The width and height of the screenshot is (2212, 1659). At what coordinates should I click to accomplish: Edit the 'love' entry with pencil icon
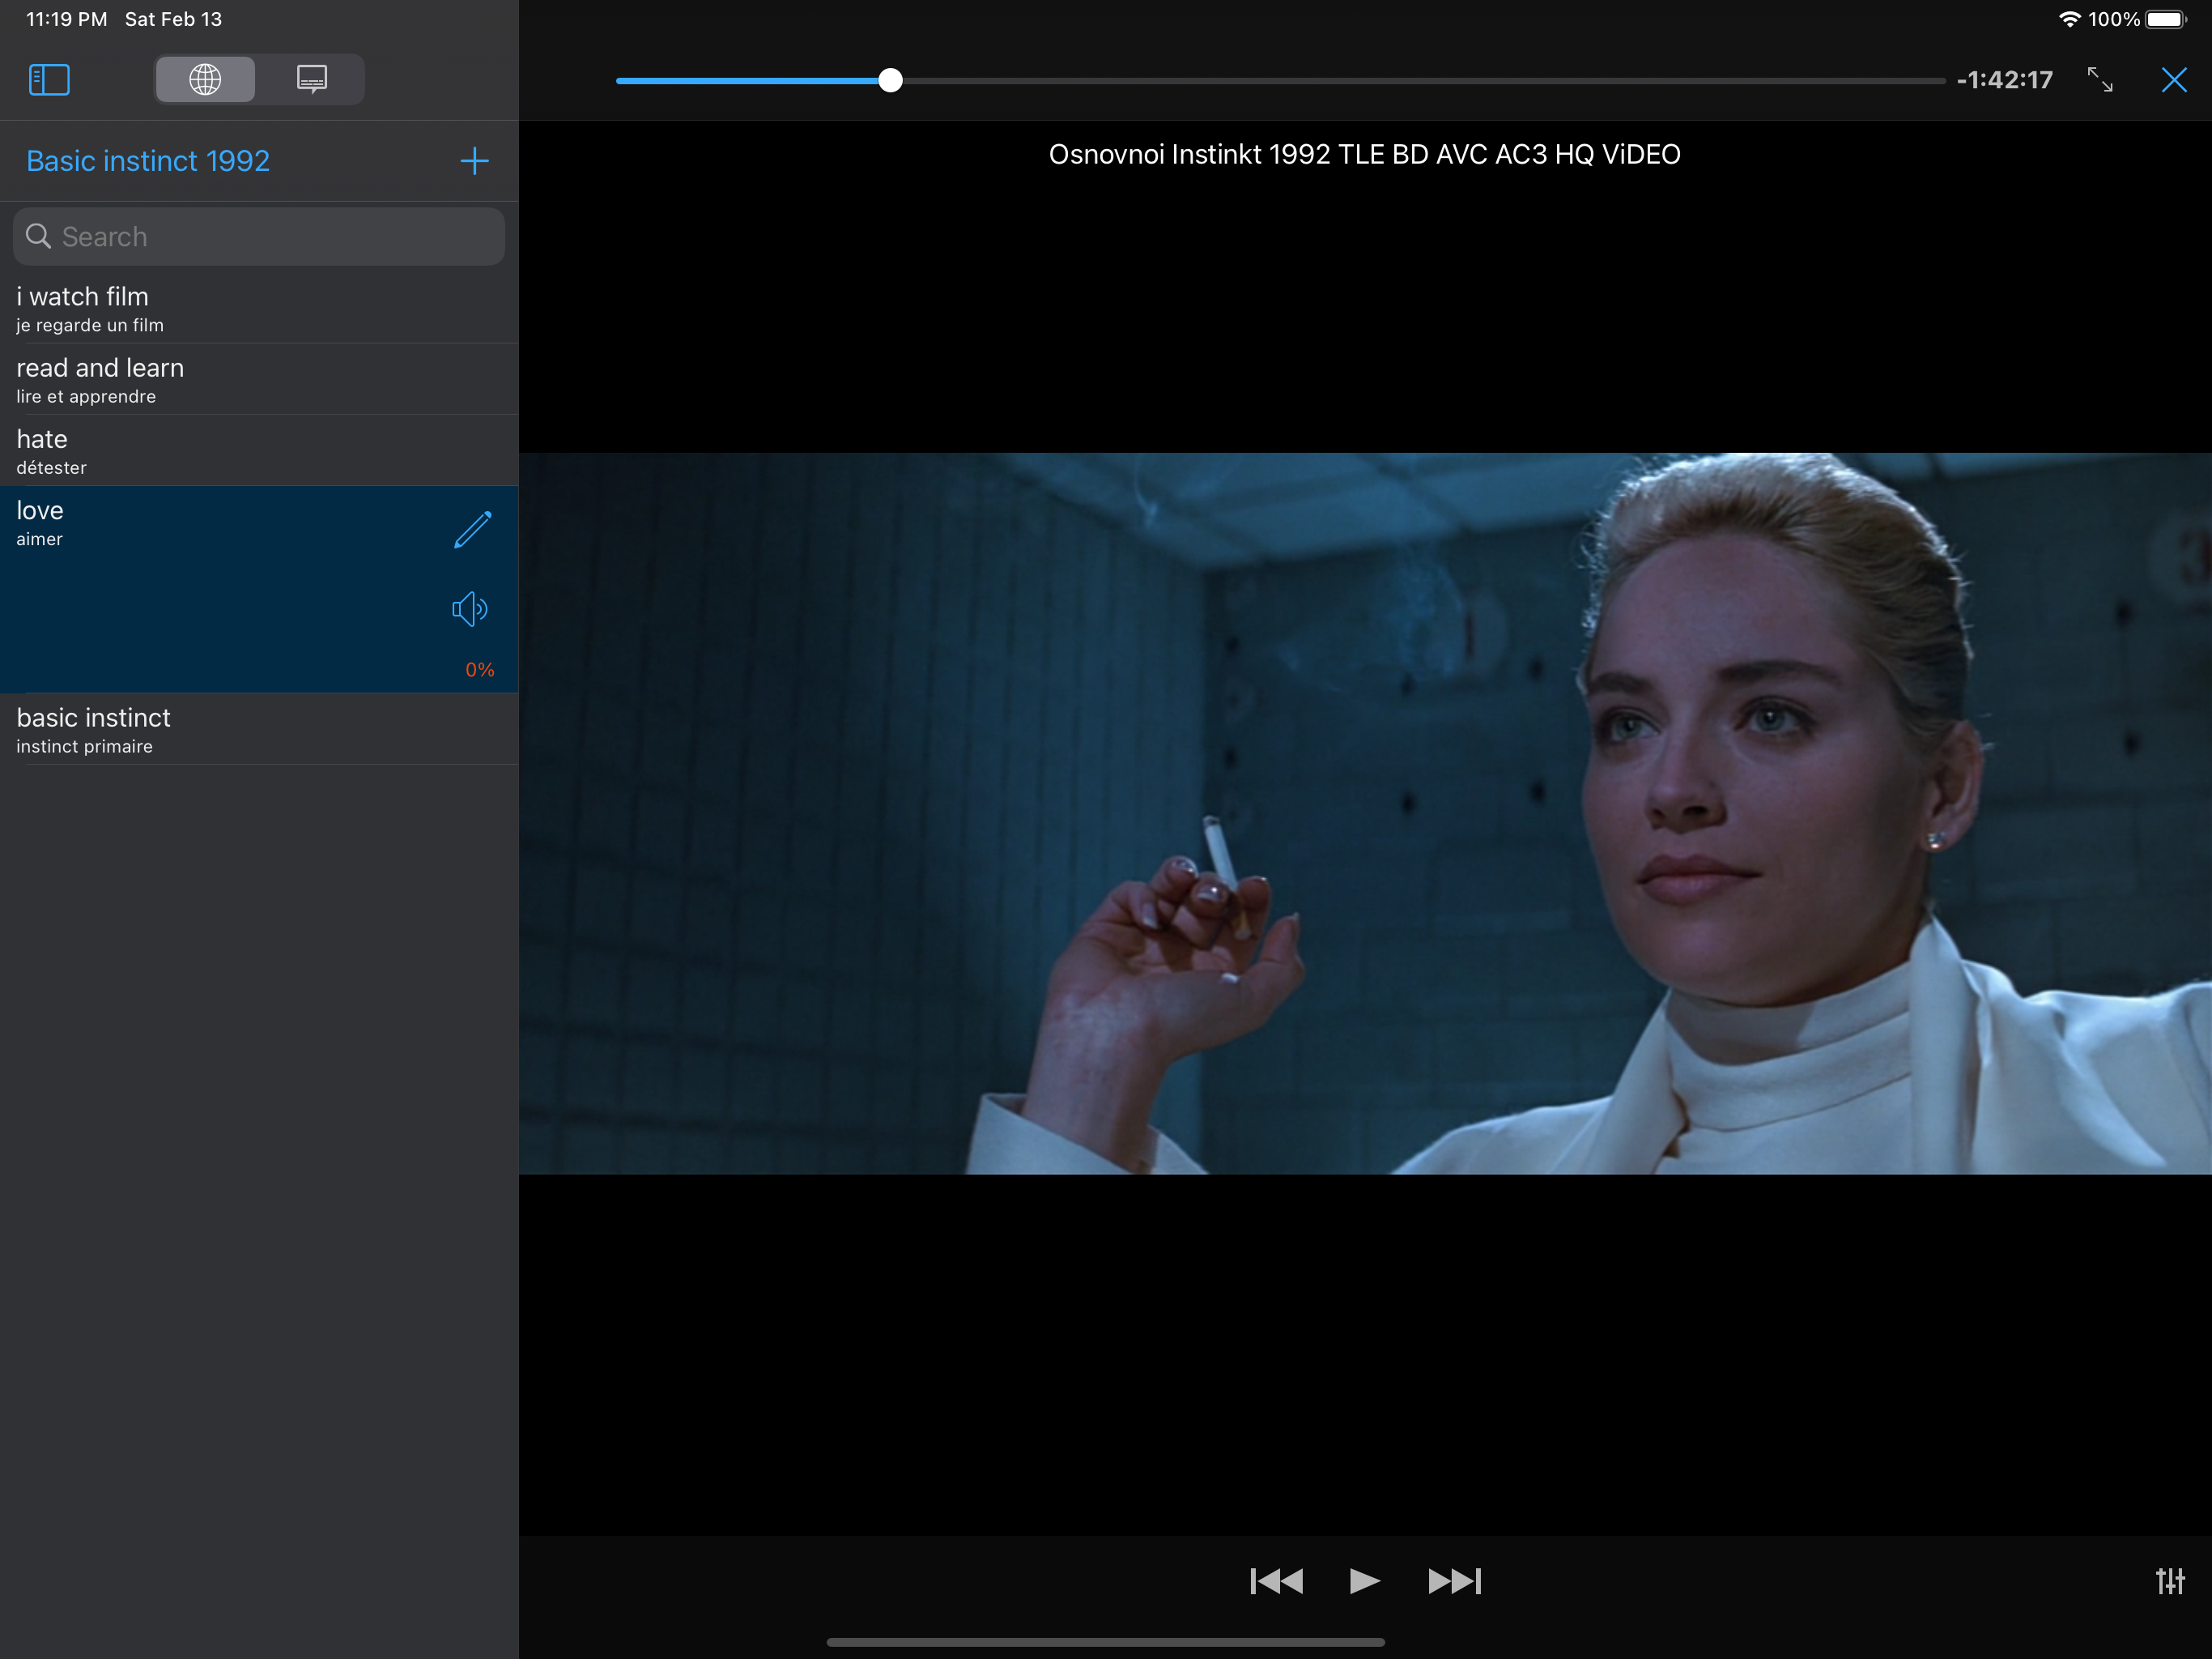472,529
